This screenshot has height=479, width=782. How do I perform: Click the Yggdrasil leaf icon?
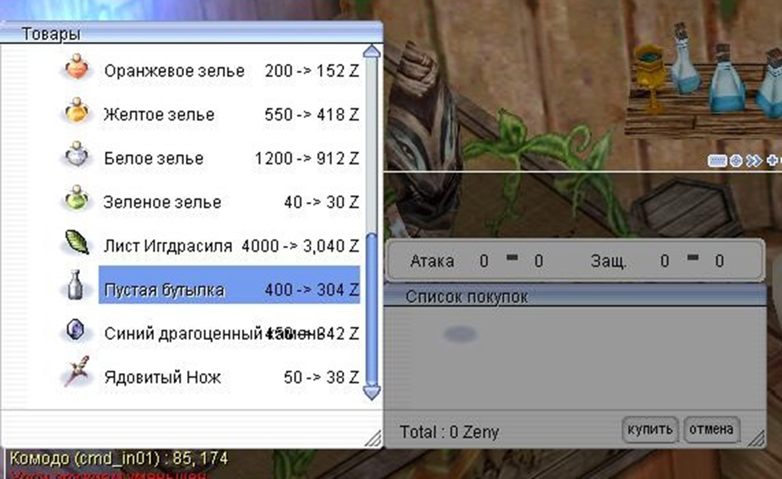point(77,242)
